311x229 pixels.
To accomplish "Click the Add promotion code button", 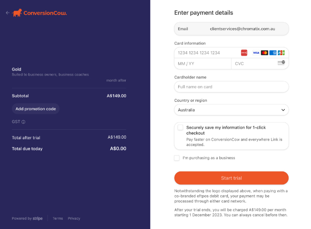I will 36,109.
